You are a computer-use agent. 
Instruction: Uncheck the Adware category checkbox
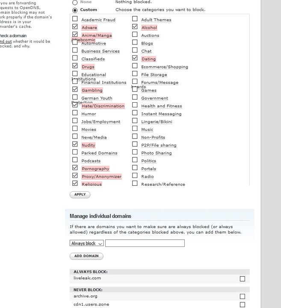(75, 27)
